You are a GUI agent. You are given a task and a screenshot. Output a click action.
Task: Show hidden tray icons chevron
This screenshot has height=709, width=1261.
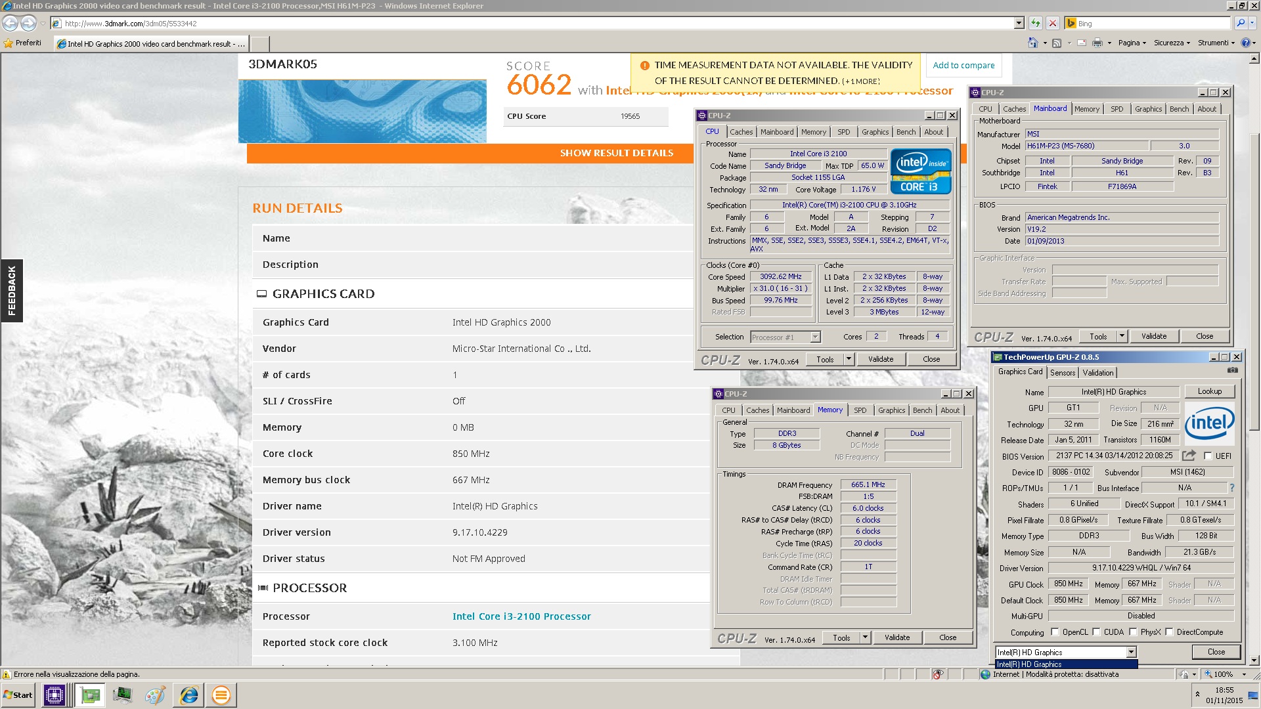tap(1197, 694)
